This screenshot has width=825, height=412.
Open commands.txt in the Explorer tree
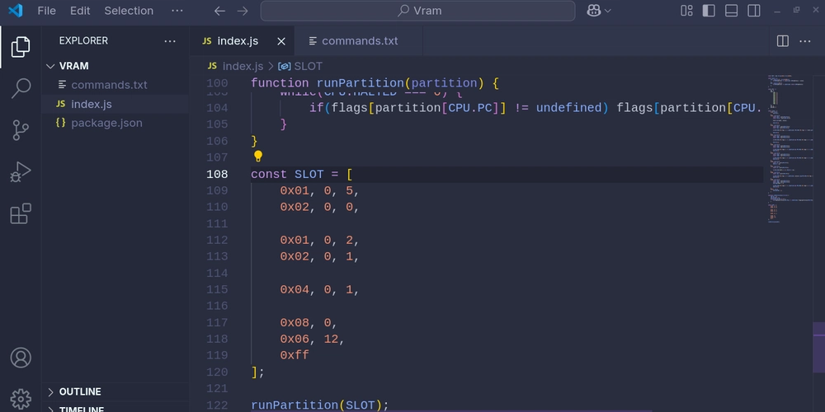[x=115, y=85]
